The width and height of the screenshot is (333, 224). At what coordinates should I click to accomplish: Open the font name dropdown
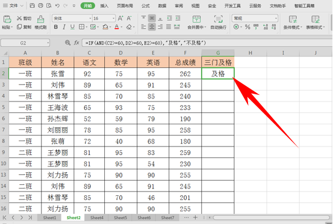click(90, 19)
